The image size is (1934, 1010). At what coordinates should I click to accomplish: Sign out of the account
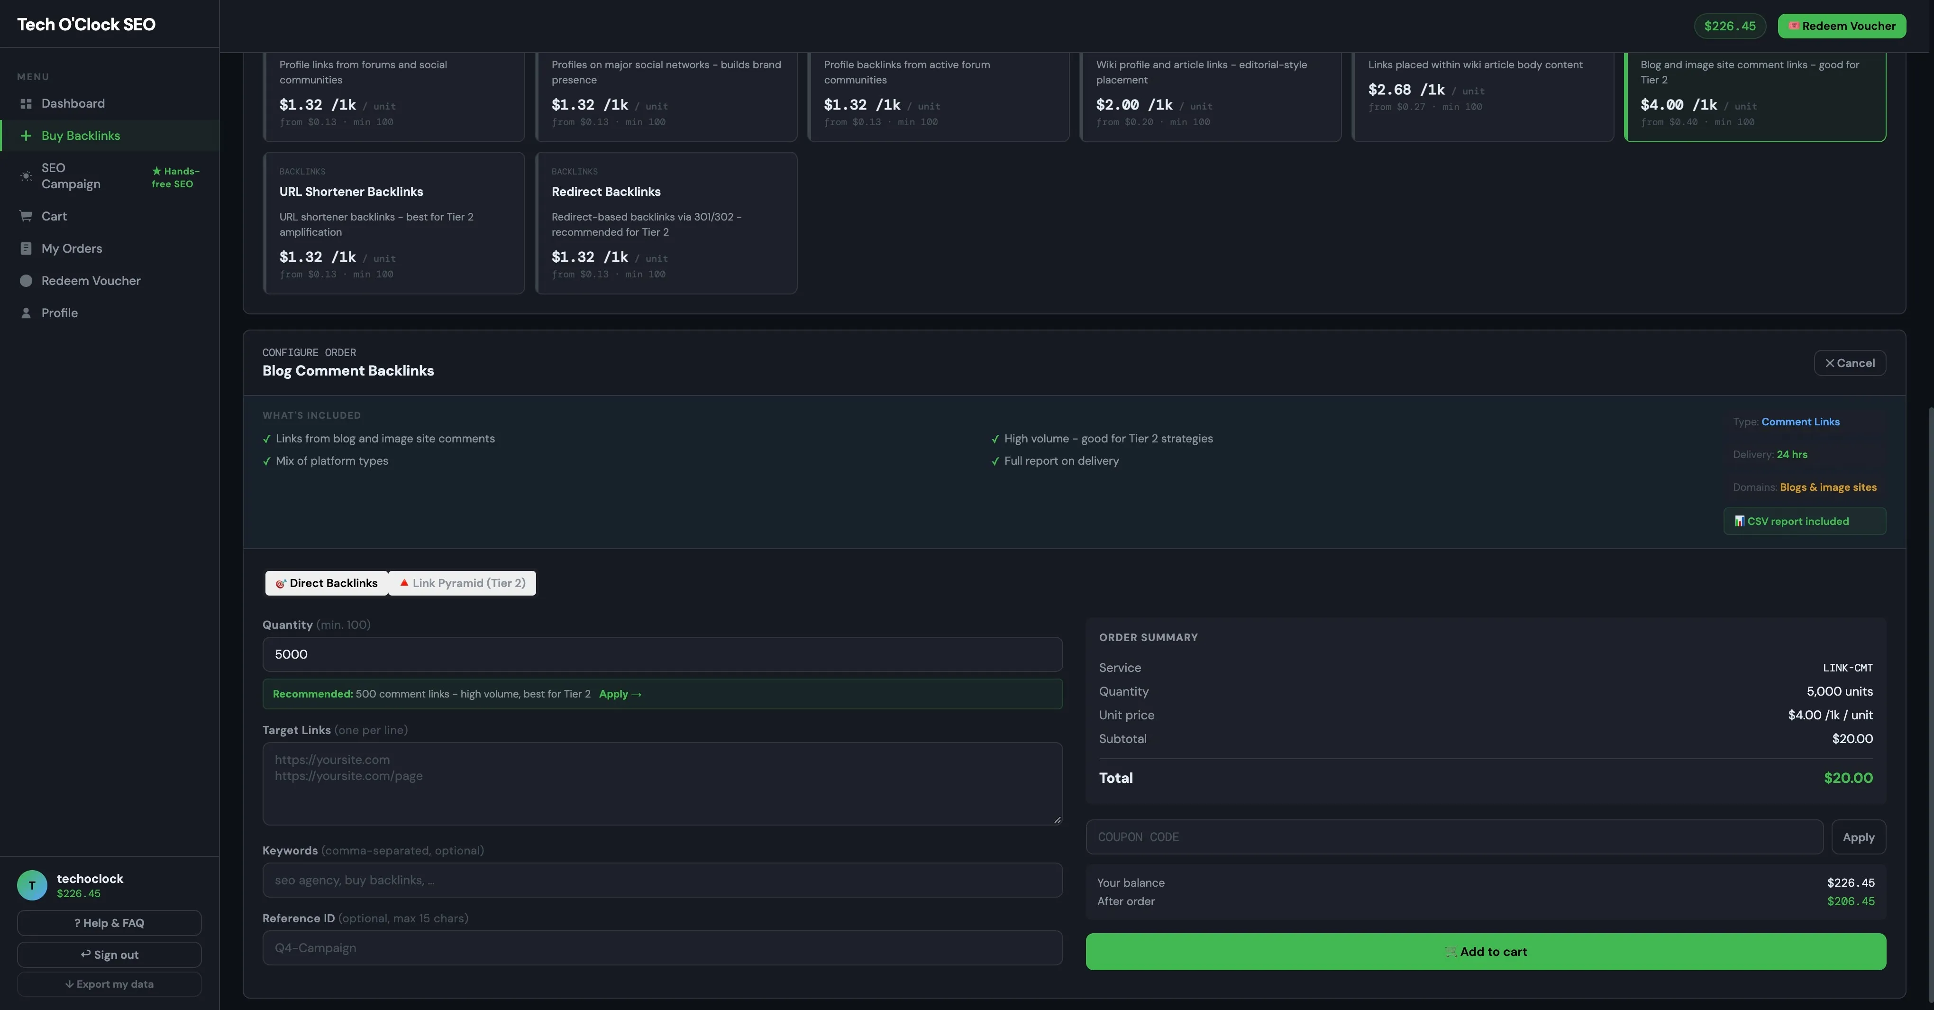pyautogui.click(x=109, y=955)
